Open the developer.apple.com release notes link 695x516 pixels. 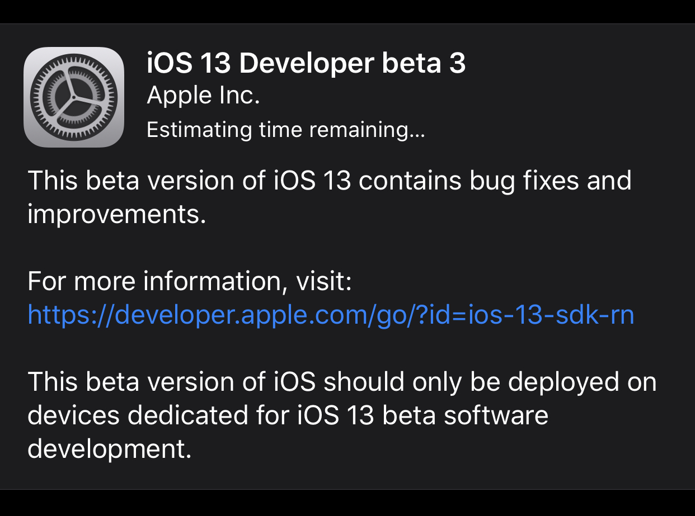click(331, 315)
